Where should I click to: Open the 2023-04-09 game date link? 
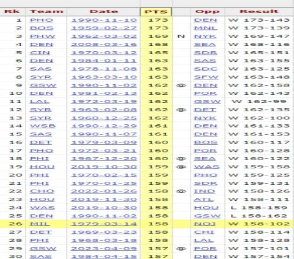point(104,248)
